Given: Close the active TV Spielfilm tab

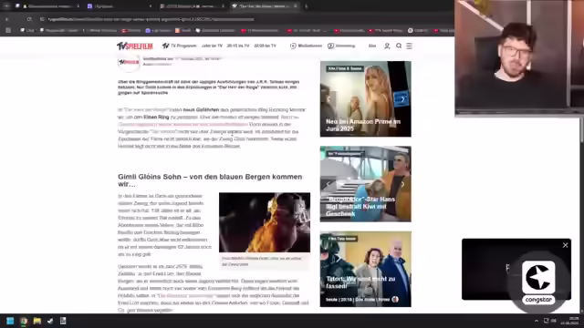Looking at the screenshot, I should (296, 6).
